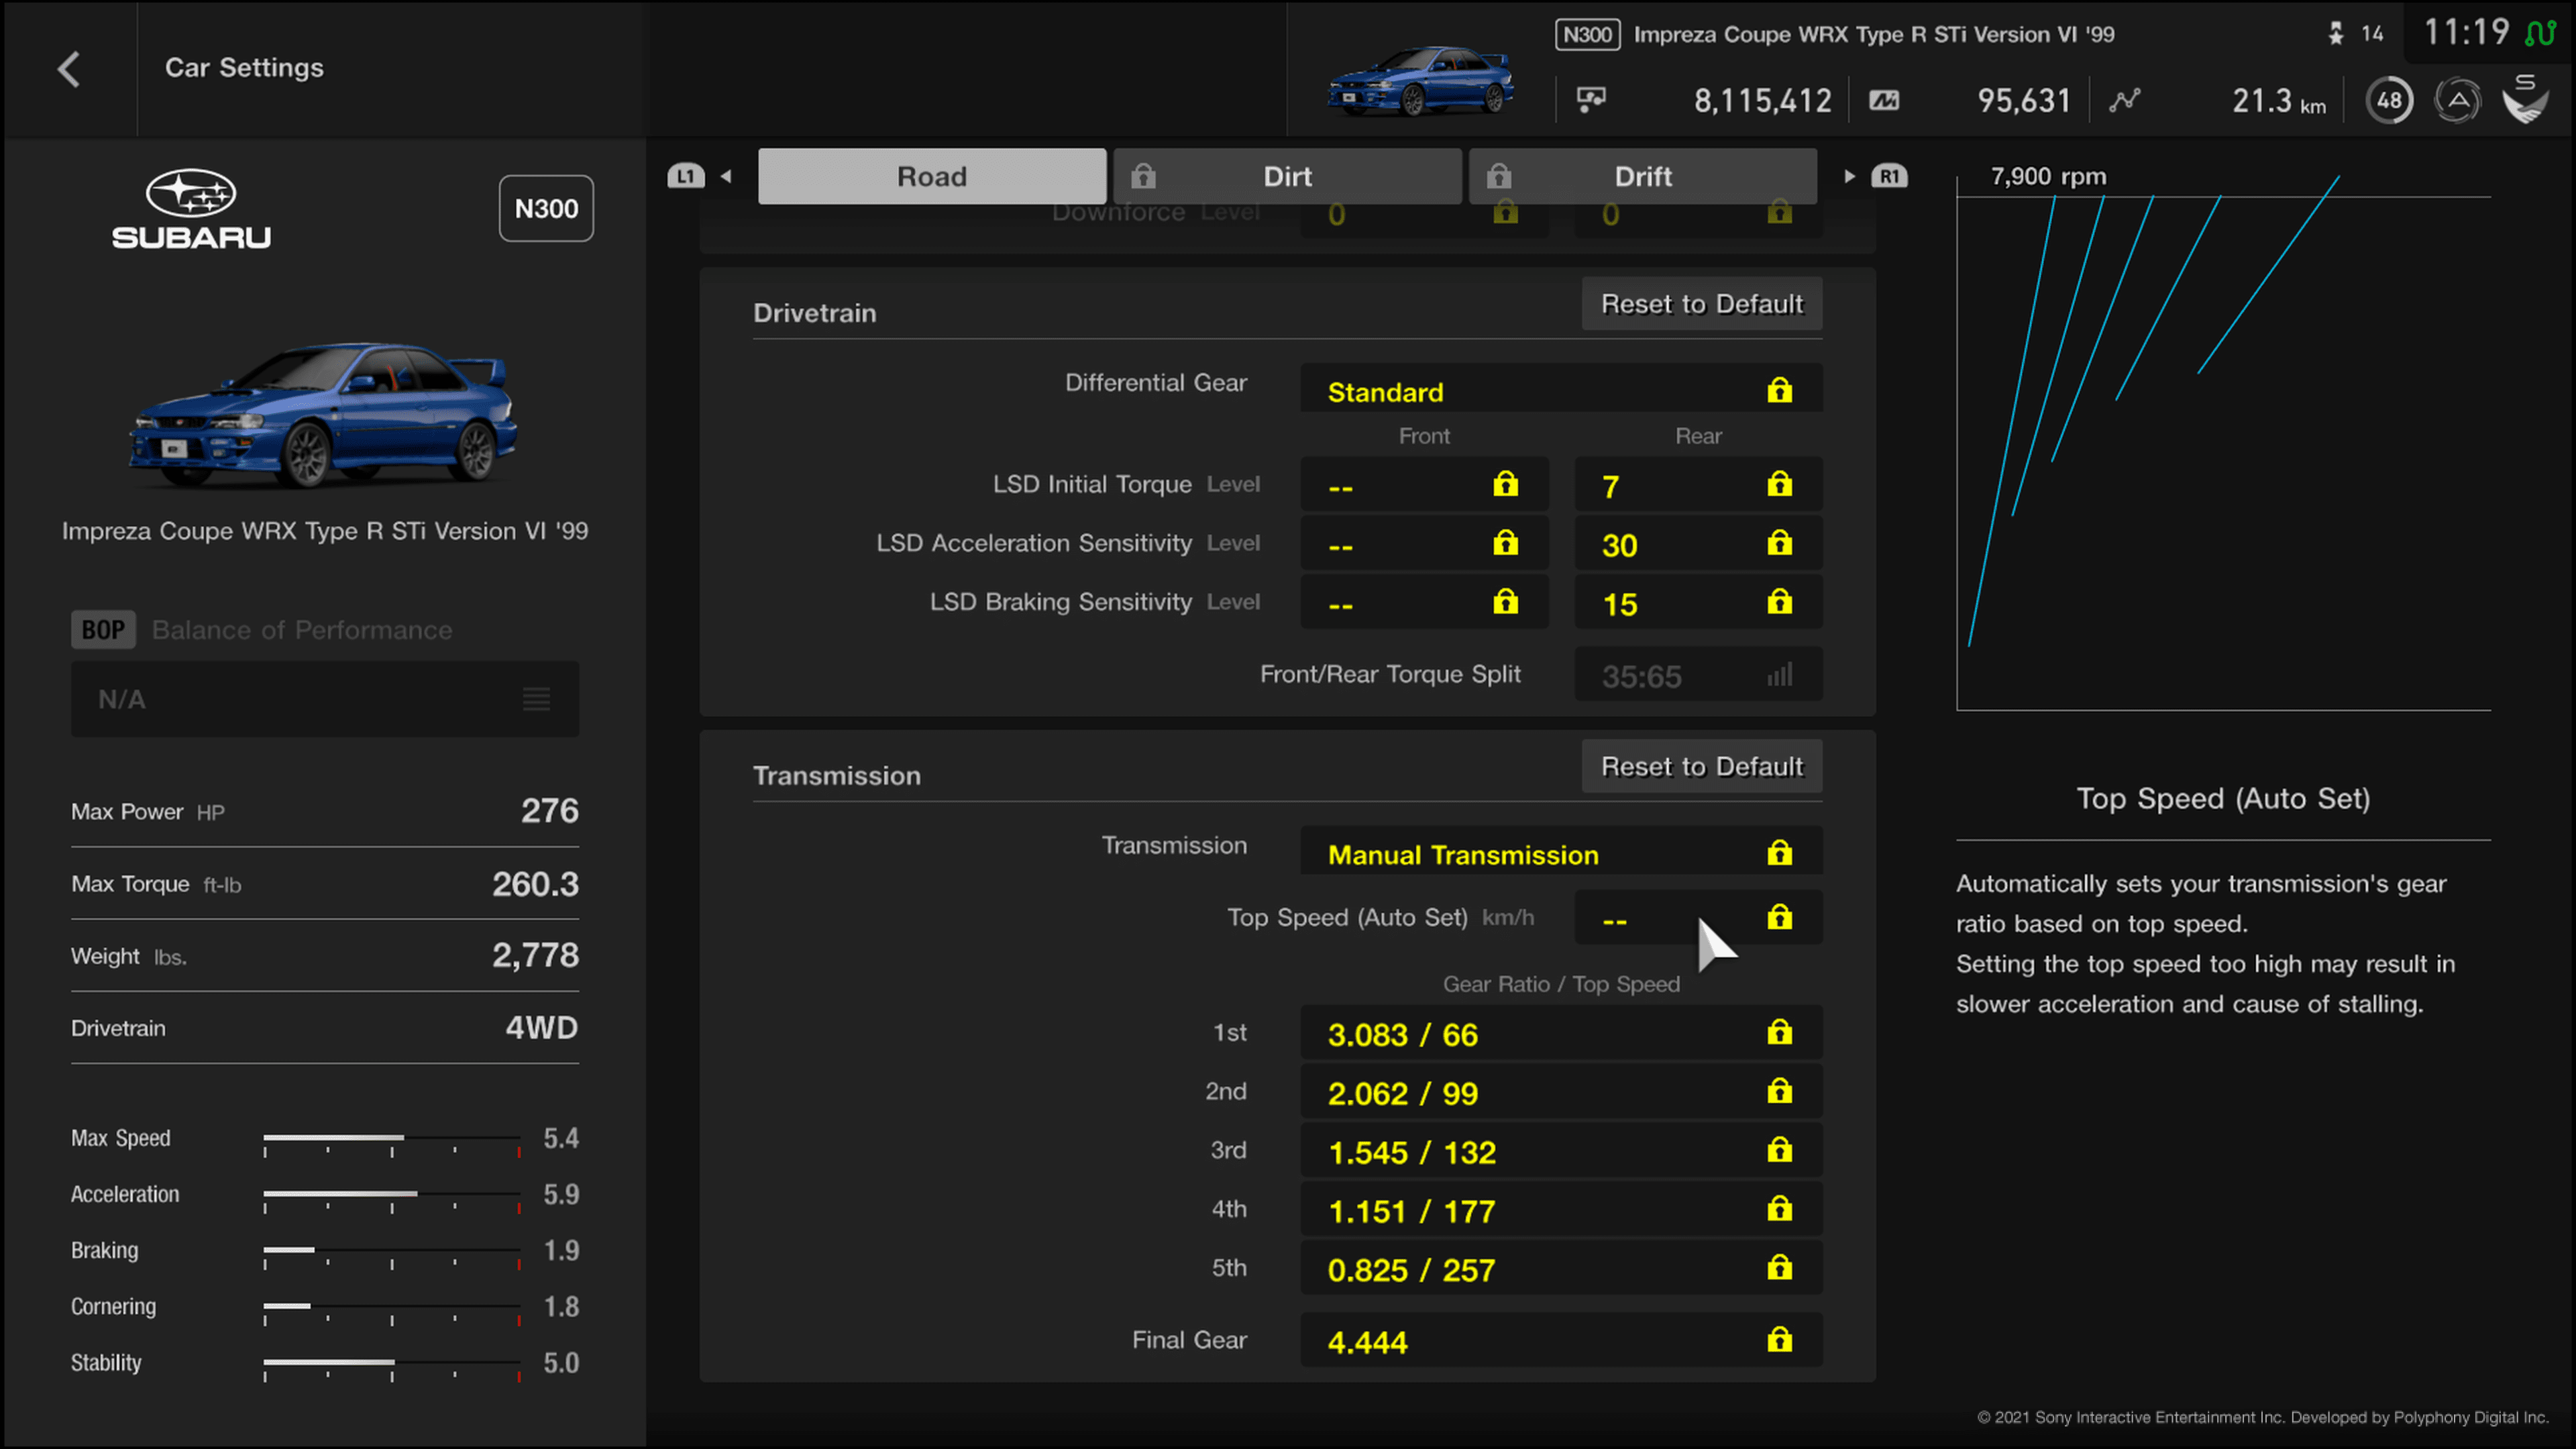Click the distance graph icon beside 21.3 km
Screen dimensions: 2576x1449
coord(2125,100)
